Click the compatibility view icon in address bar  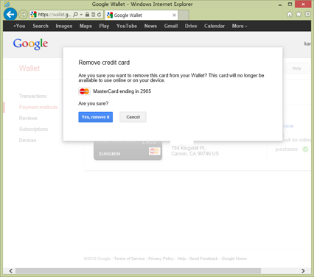pos(93,15)
